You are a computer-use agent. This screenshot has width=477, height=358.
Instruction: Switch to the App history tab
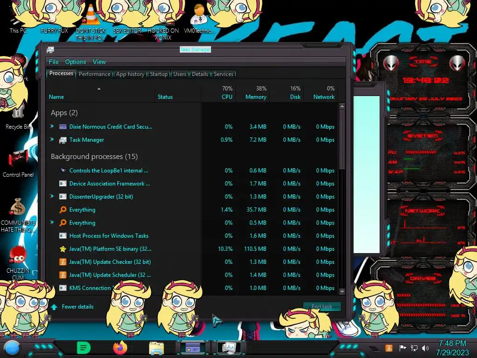pyautogui.click(x=130, y=74)
